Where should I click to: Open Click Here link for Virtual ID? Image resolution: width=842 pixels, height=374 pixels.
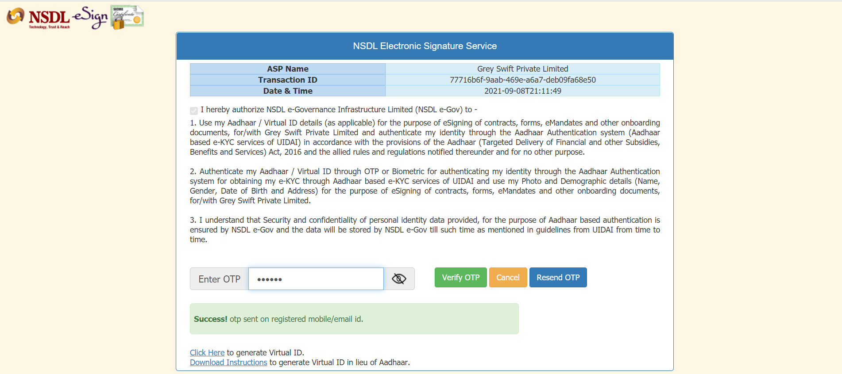coord(207,353)
